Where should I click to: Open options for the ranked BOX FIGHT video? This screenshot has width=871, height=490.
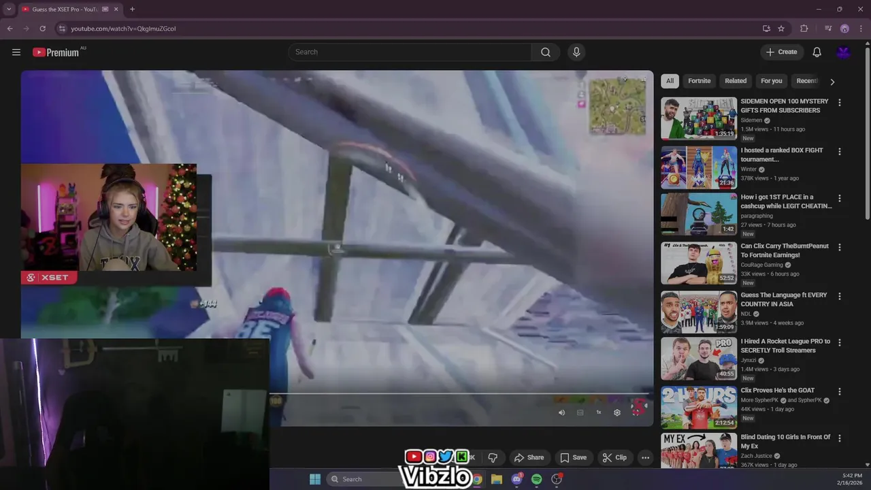point(839,152)
